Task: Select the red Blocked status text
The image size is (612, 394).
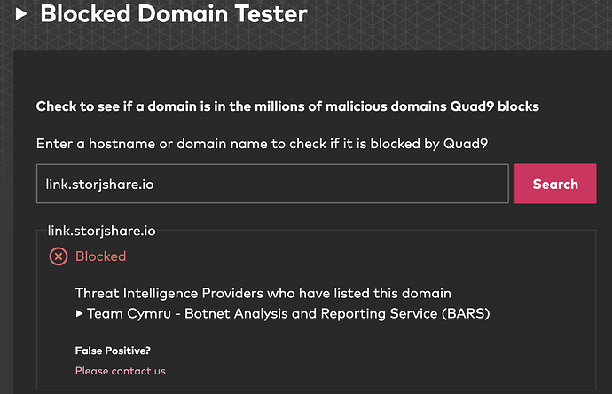Action: click(x=101, y=256)
